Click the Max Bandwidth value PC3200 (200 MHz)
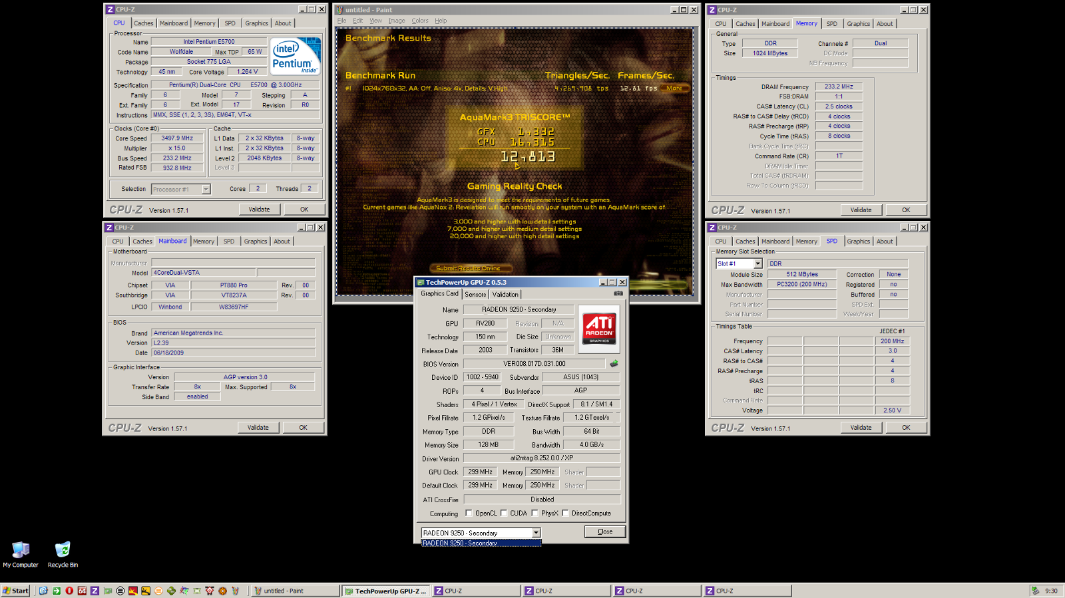 (802, 284)
